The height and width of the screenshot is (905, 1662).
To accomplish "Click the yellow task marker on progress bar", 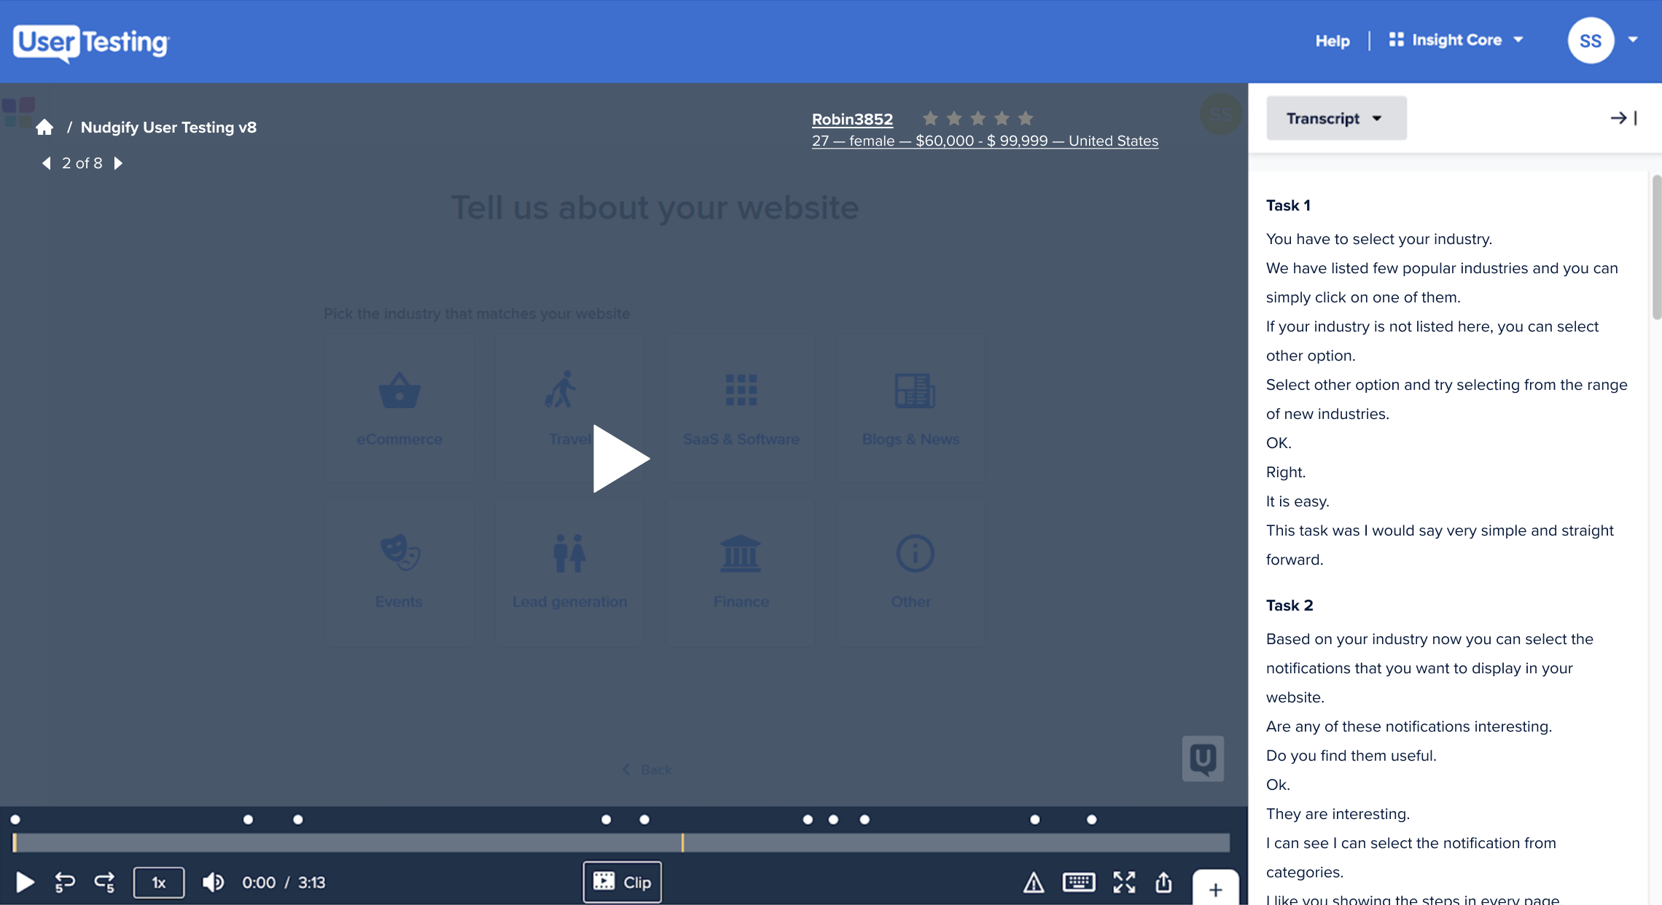I will pos(682,843).
